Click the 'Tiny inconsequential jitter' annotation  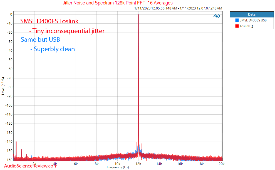67,31
